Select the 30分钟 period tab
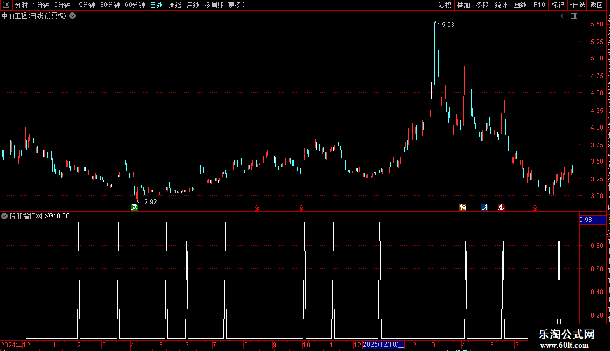This screenshot has width=610, height=351. pyautogui.click(x=110, y=5)
